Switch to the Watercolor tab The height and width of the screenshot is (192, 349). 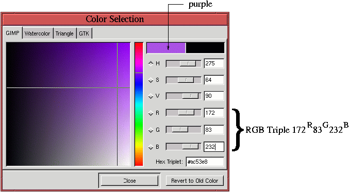pyautogui.click(x=38, y=33)
